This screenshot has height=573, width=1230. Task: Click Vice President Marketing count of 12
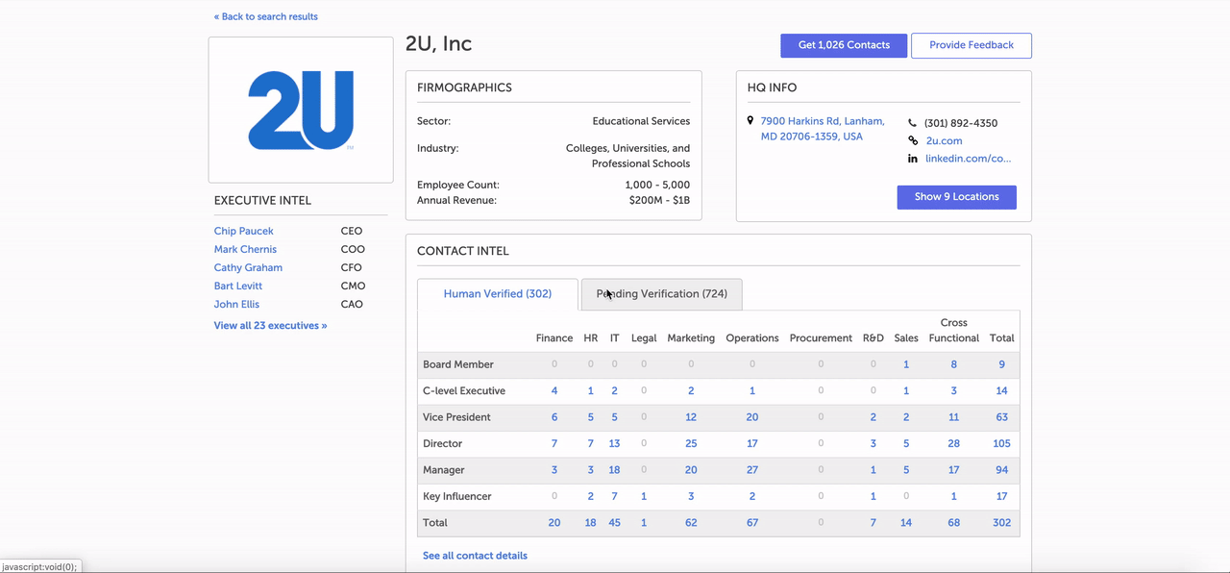690,417
